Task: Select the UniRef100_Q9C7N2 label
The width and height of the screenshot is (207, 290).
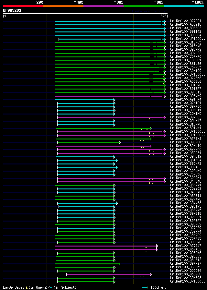Action: tap(186, 50)
